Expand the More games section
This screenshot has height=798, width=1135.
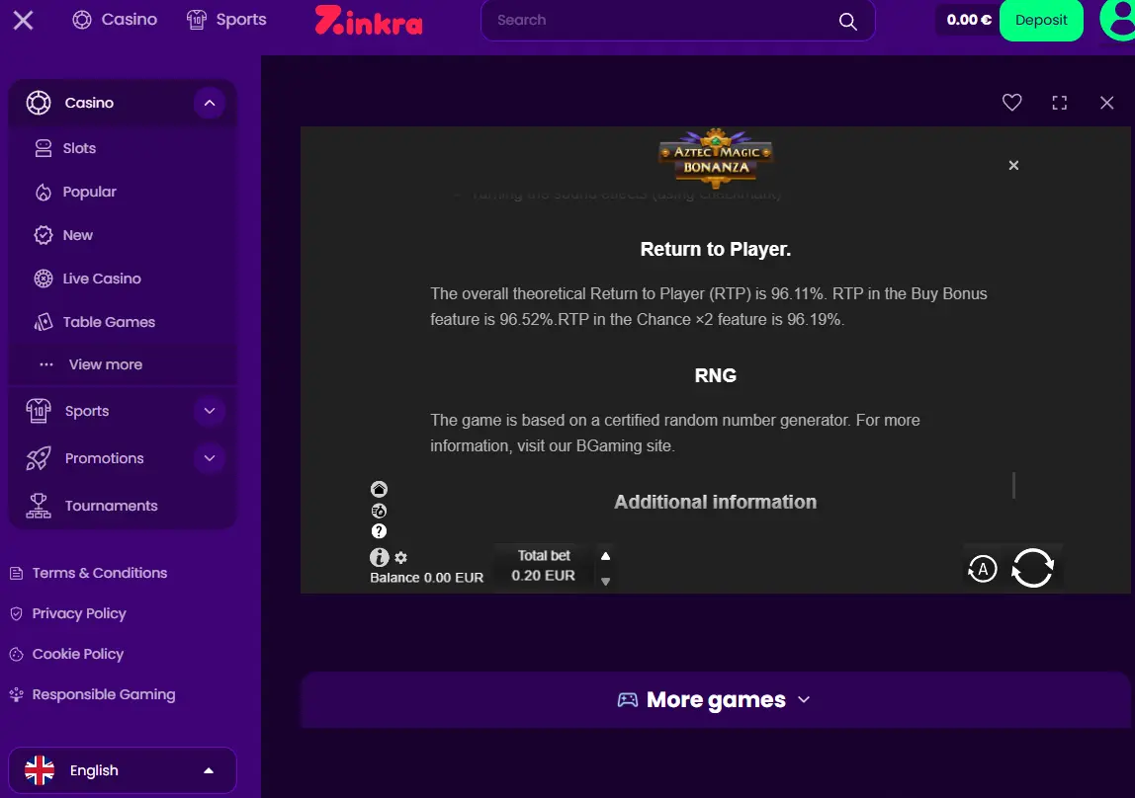[x=715, y=699]
